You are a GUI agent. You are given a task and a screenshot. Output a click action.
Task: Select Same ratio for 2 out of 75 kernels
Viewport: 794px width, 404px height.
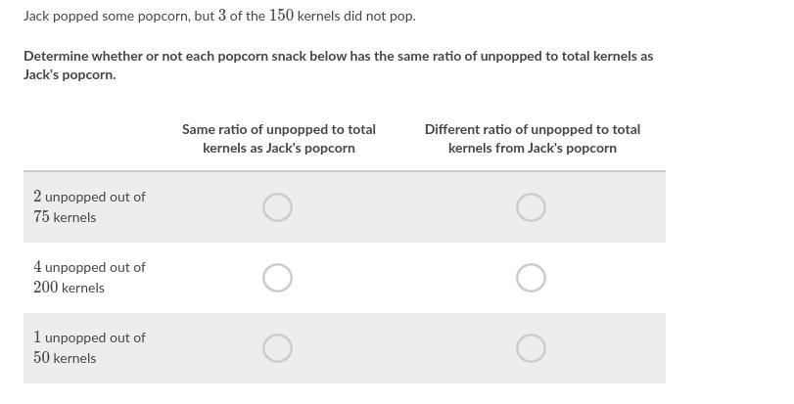point(277,207)
